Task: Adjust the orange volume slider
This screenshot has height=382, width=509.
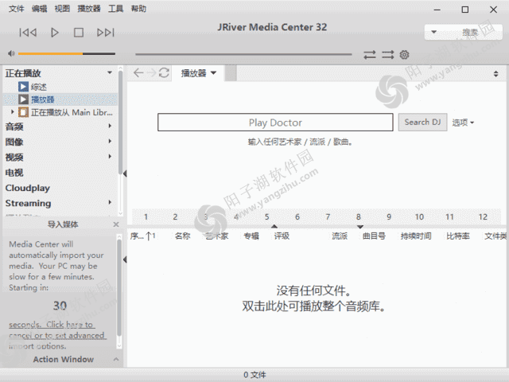Action: [67, 53]
